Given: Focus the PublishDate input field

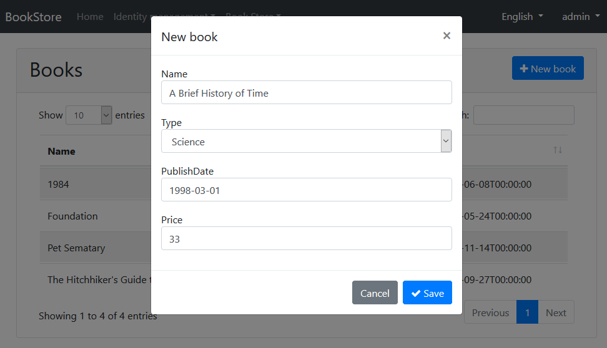Looking at the screenshot, I should [x=306, y=190].
